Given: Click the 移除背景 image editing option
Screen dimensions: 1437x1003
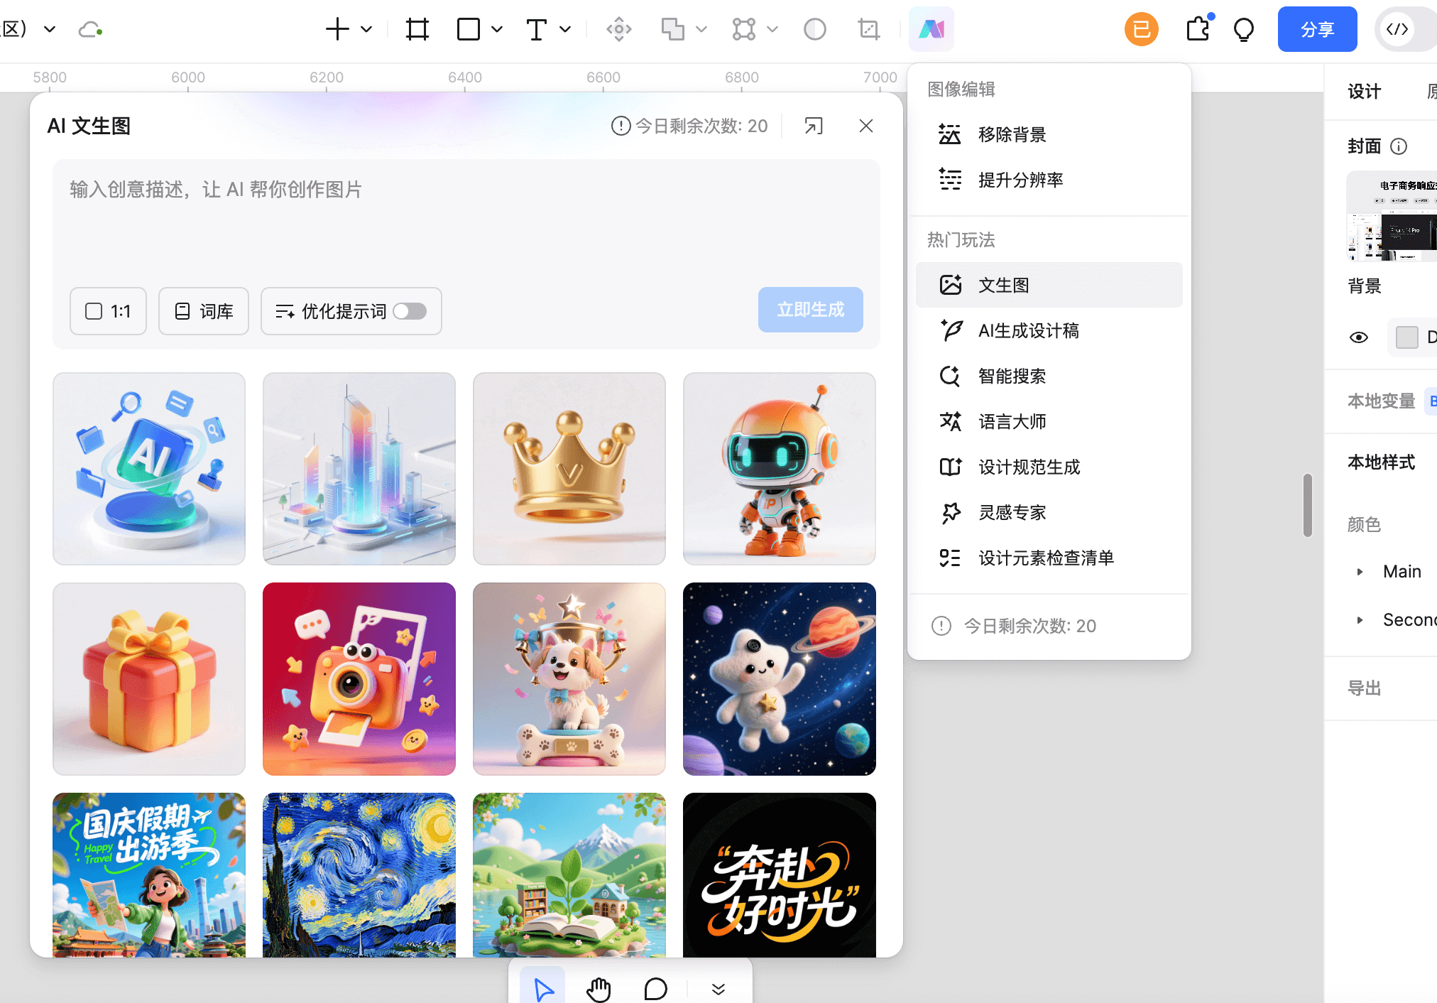Looking at the screenshot, I should (1011, 134).
